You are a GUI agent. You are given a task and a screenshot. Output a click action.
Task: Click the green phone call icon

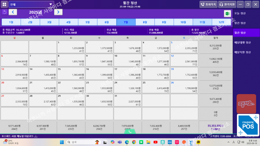(x=130, y=131)
